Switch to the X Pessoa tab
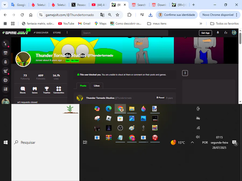Viewport: 242px width, 181px height. point(79,5)
